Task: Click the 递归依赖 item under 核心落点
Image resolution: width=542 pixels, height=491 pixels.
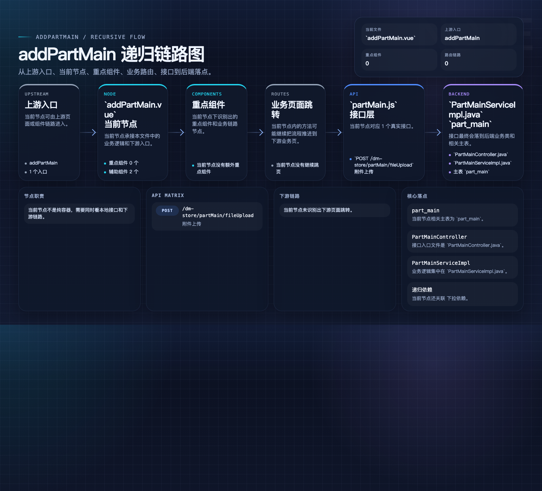Action: 462,294
